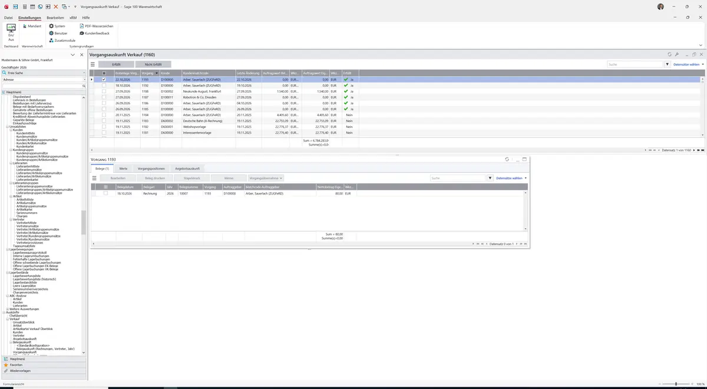Open Datensätze wählen dropdown in Vorgang 1193 panel
Viewport: 707px width, 389px height.
(x=511, y=178)
